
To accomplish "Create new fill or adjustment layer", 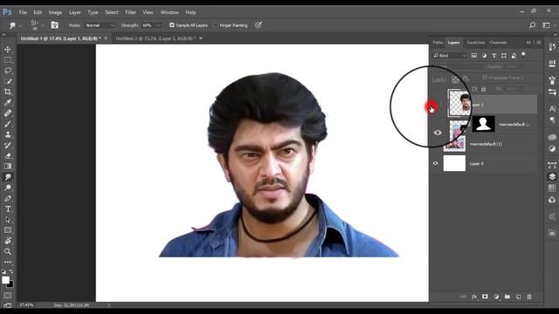I will point(496,297).
